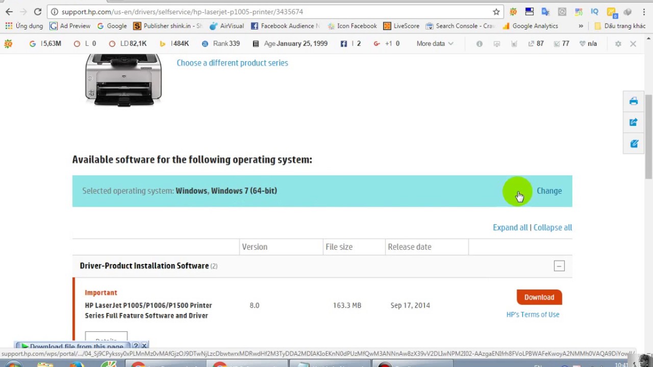
Task: Click Download file from this page bar
Action: (72, 346)
